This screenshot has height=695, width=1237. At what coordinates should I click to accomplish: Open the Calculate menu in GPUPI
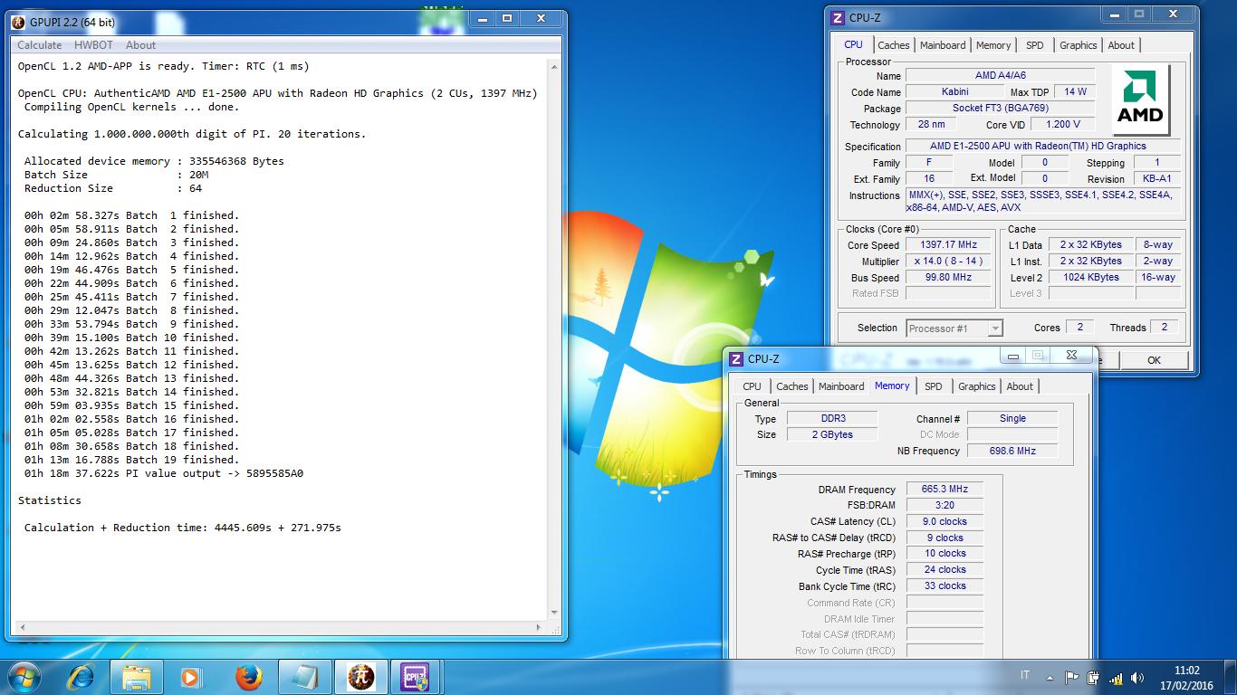click(x=40, y=44)
